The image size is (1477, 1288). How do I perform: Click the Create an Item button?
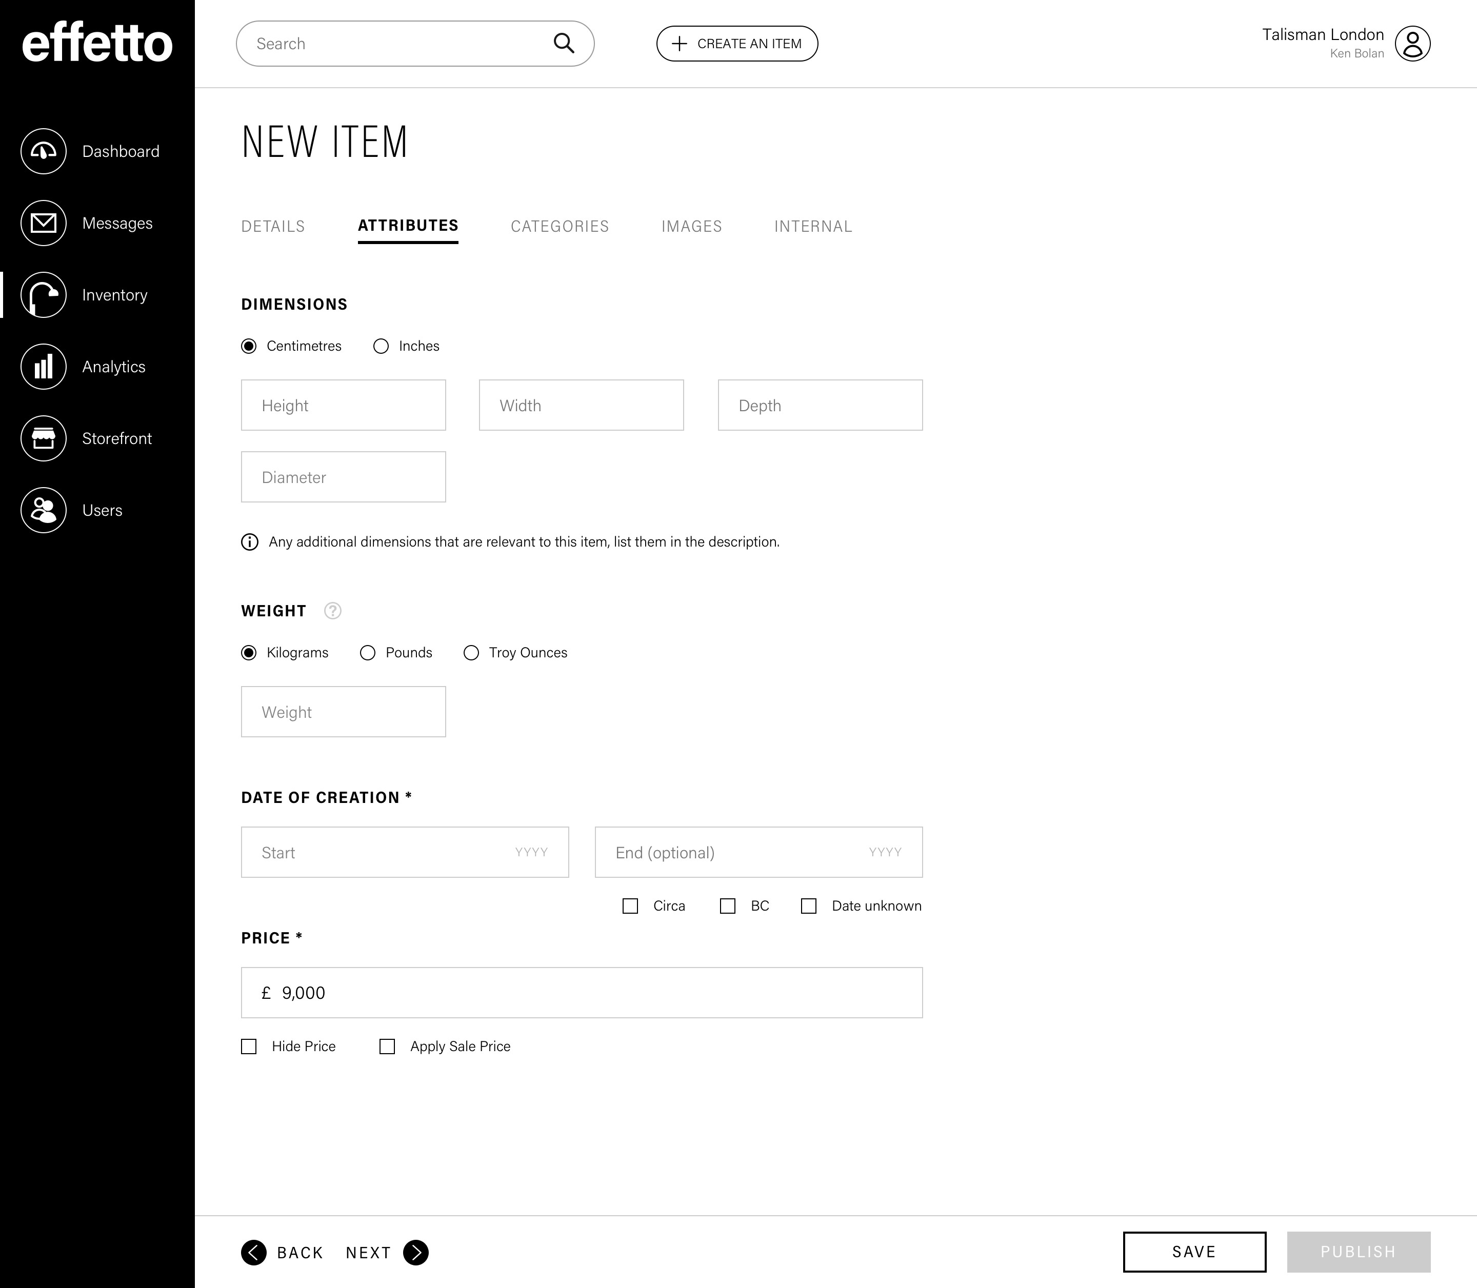(737, 44)
